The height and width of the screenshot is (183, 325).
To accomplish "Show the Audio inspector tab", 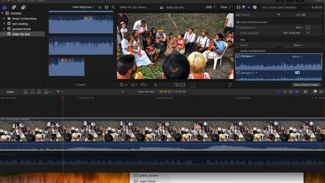I will (x=249, y=7).
